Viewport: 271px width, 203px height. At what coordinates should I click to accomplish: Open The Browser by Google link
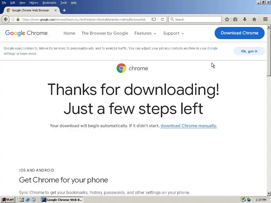click(105, 33)
